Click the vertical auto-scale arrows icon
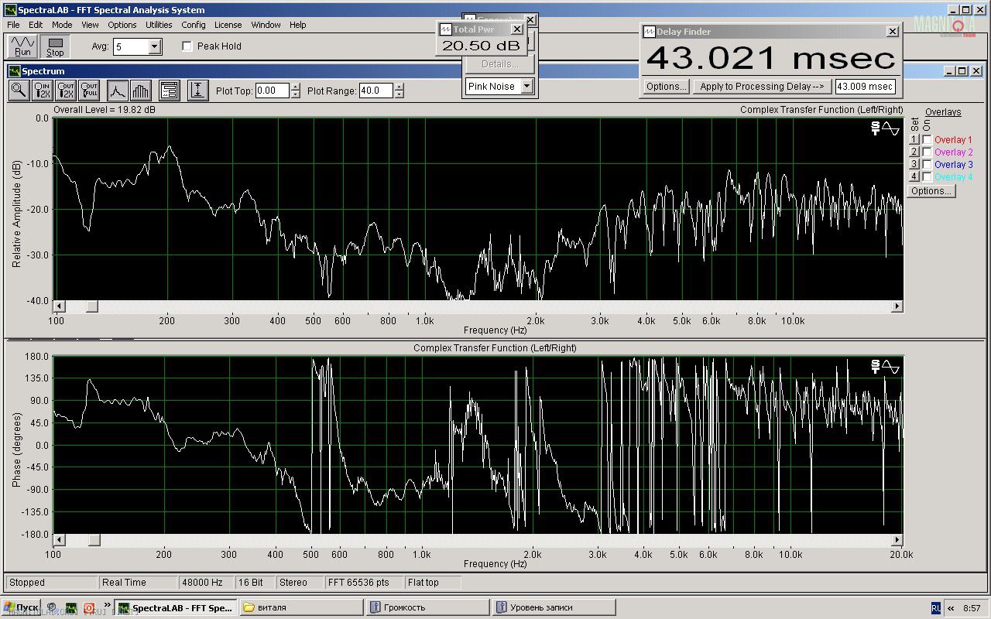Image resolution: width=991 pixels, height=619 pixels. point(197,91)
